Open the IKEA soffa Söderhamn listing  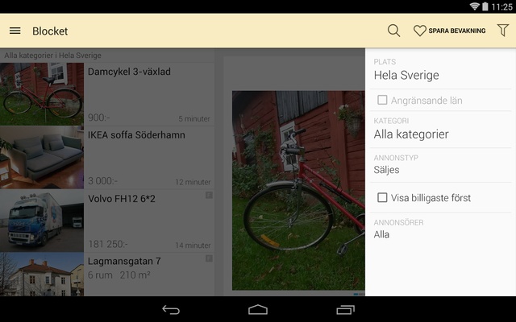click(107, 158)
